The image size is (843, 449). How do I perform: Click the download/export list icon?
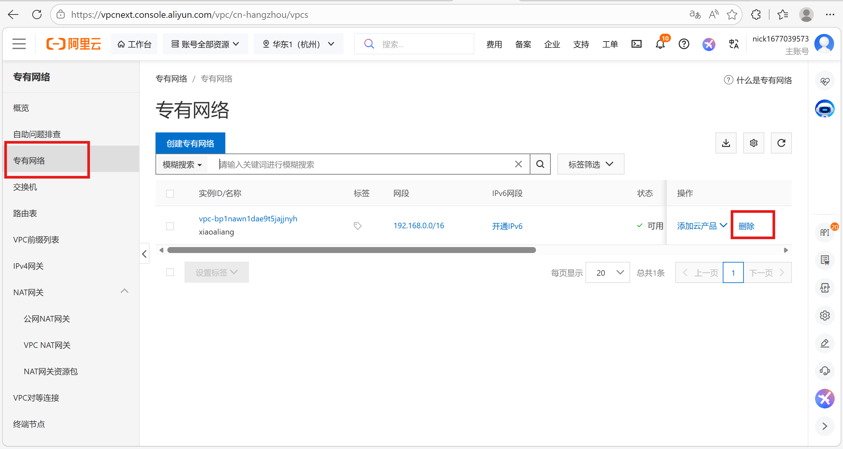point(726,143)
